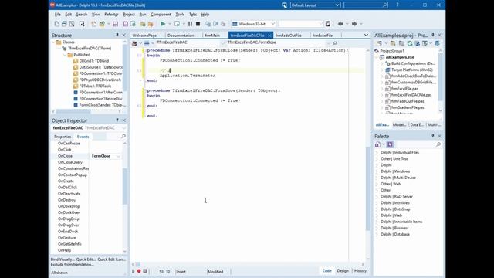Viewport: 494px width, 278px height.
Task: Click the IDE Insight search box in title bar
Action: [365, 5]
